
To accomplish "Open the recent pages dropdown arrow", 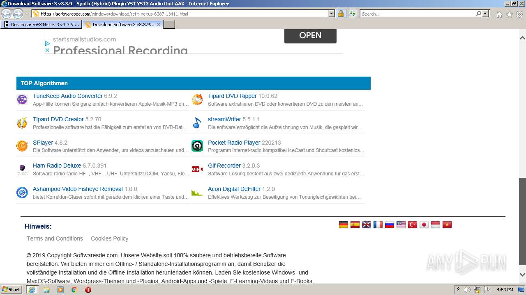I will click(x=27, y=14).
